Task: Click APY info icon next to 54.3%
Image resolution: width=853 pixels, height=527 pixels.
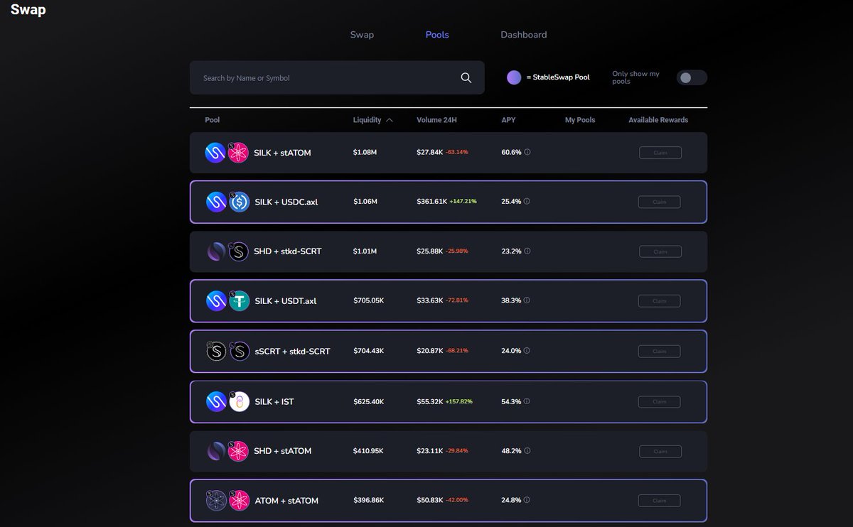Action: [x=527, y=401]
